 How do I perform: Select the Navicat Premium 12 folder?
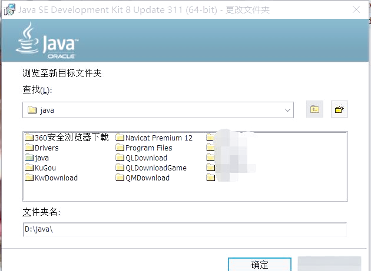tap(154, 138)
